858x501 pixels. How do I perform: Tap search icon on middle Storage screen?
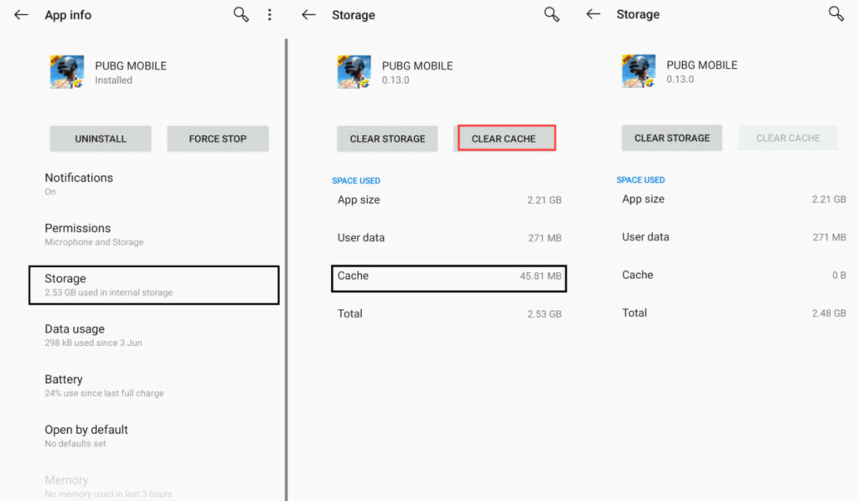pos(551,15)
